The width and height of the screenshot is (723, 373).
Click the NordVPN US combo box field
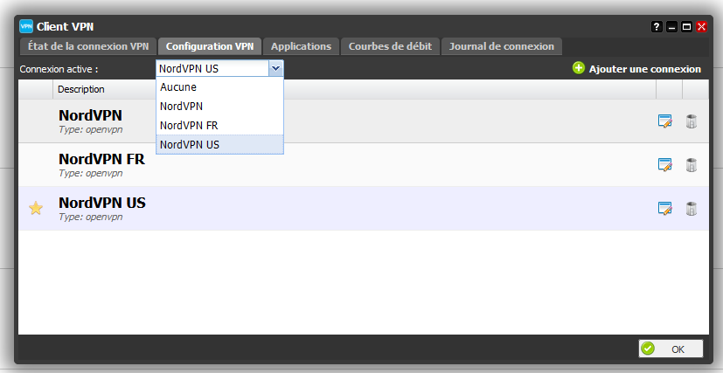pos(212,69)
